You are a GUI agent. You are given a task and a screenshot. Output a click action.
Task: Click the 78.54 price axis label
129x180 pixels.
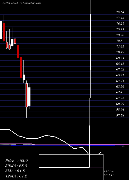click(x=120, y=12)
